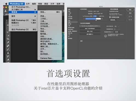This screenshot has width=136, height=101.
Task: Open the Photoshop CC menu
Action: tap(17, 4)
